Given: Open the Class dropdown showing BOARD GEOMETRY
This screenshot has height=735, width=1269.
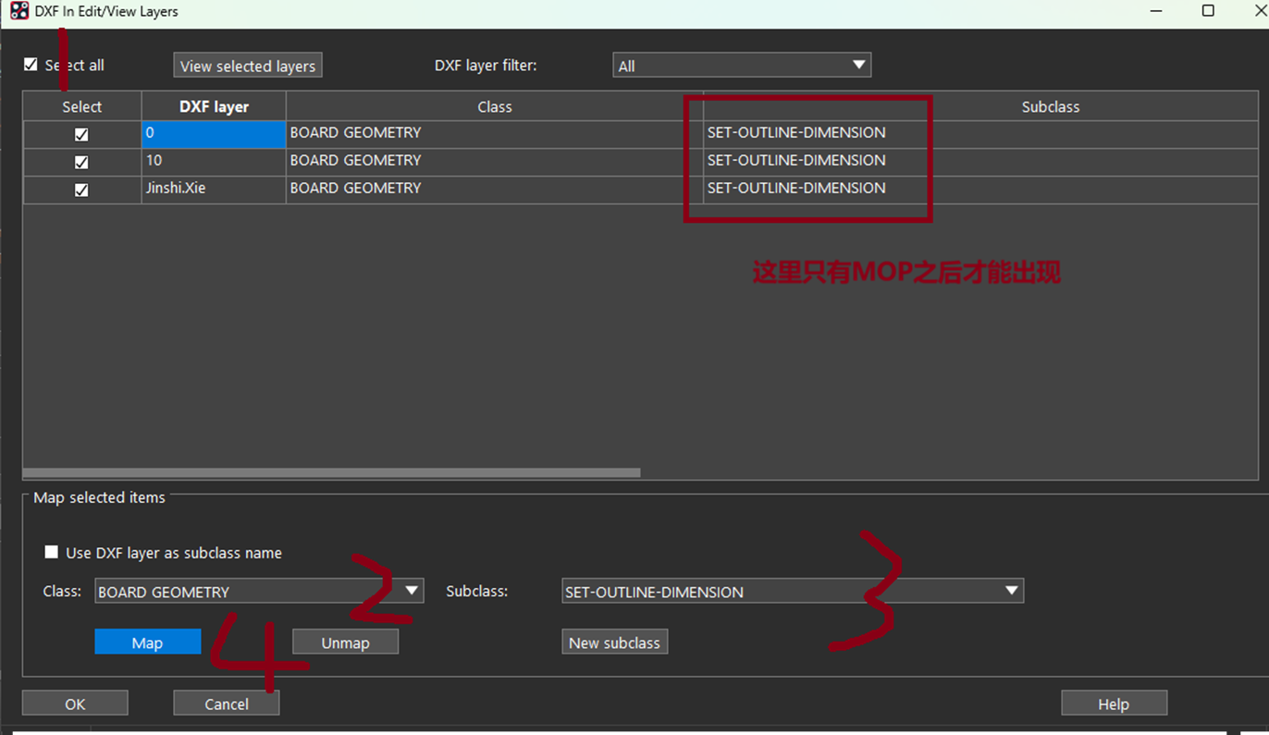Looking at the screenshot, I should (x=259, y=591).
